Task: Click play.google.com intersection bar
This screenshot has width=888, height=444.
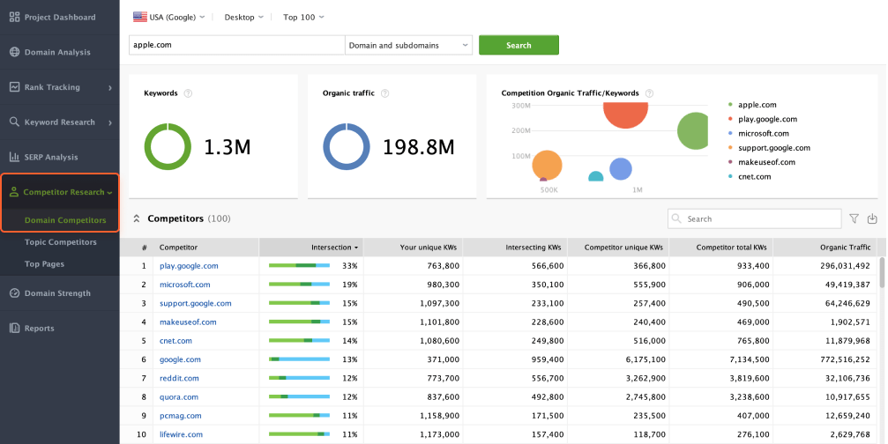Action: pyautogui.click(x=299, y=265)
